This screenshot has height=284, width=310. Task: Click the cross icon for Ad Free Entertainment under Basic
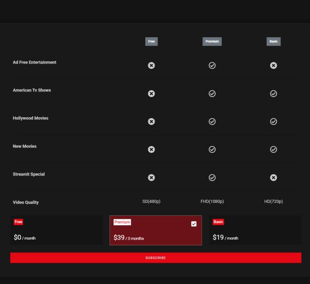tap(273, 66)
